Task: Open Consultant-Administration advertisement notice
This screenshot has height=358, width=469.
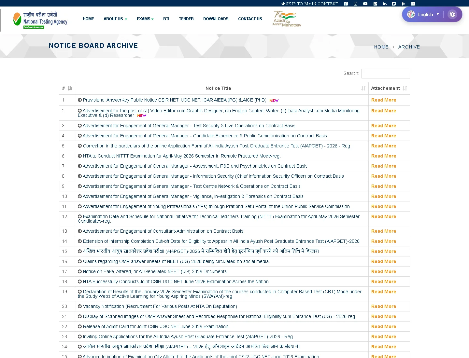Action: (163, 231)
